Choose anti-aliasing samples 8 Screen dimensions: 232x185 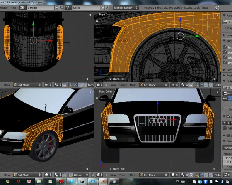pos(229,123)
